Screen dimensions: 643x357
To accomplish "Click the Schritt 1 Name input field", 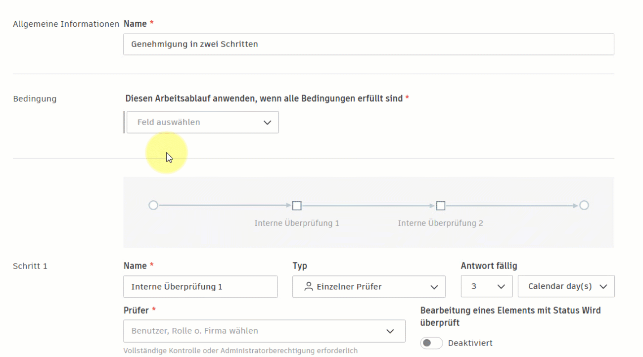I will 200,286.
